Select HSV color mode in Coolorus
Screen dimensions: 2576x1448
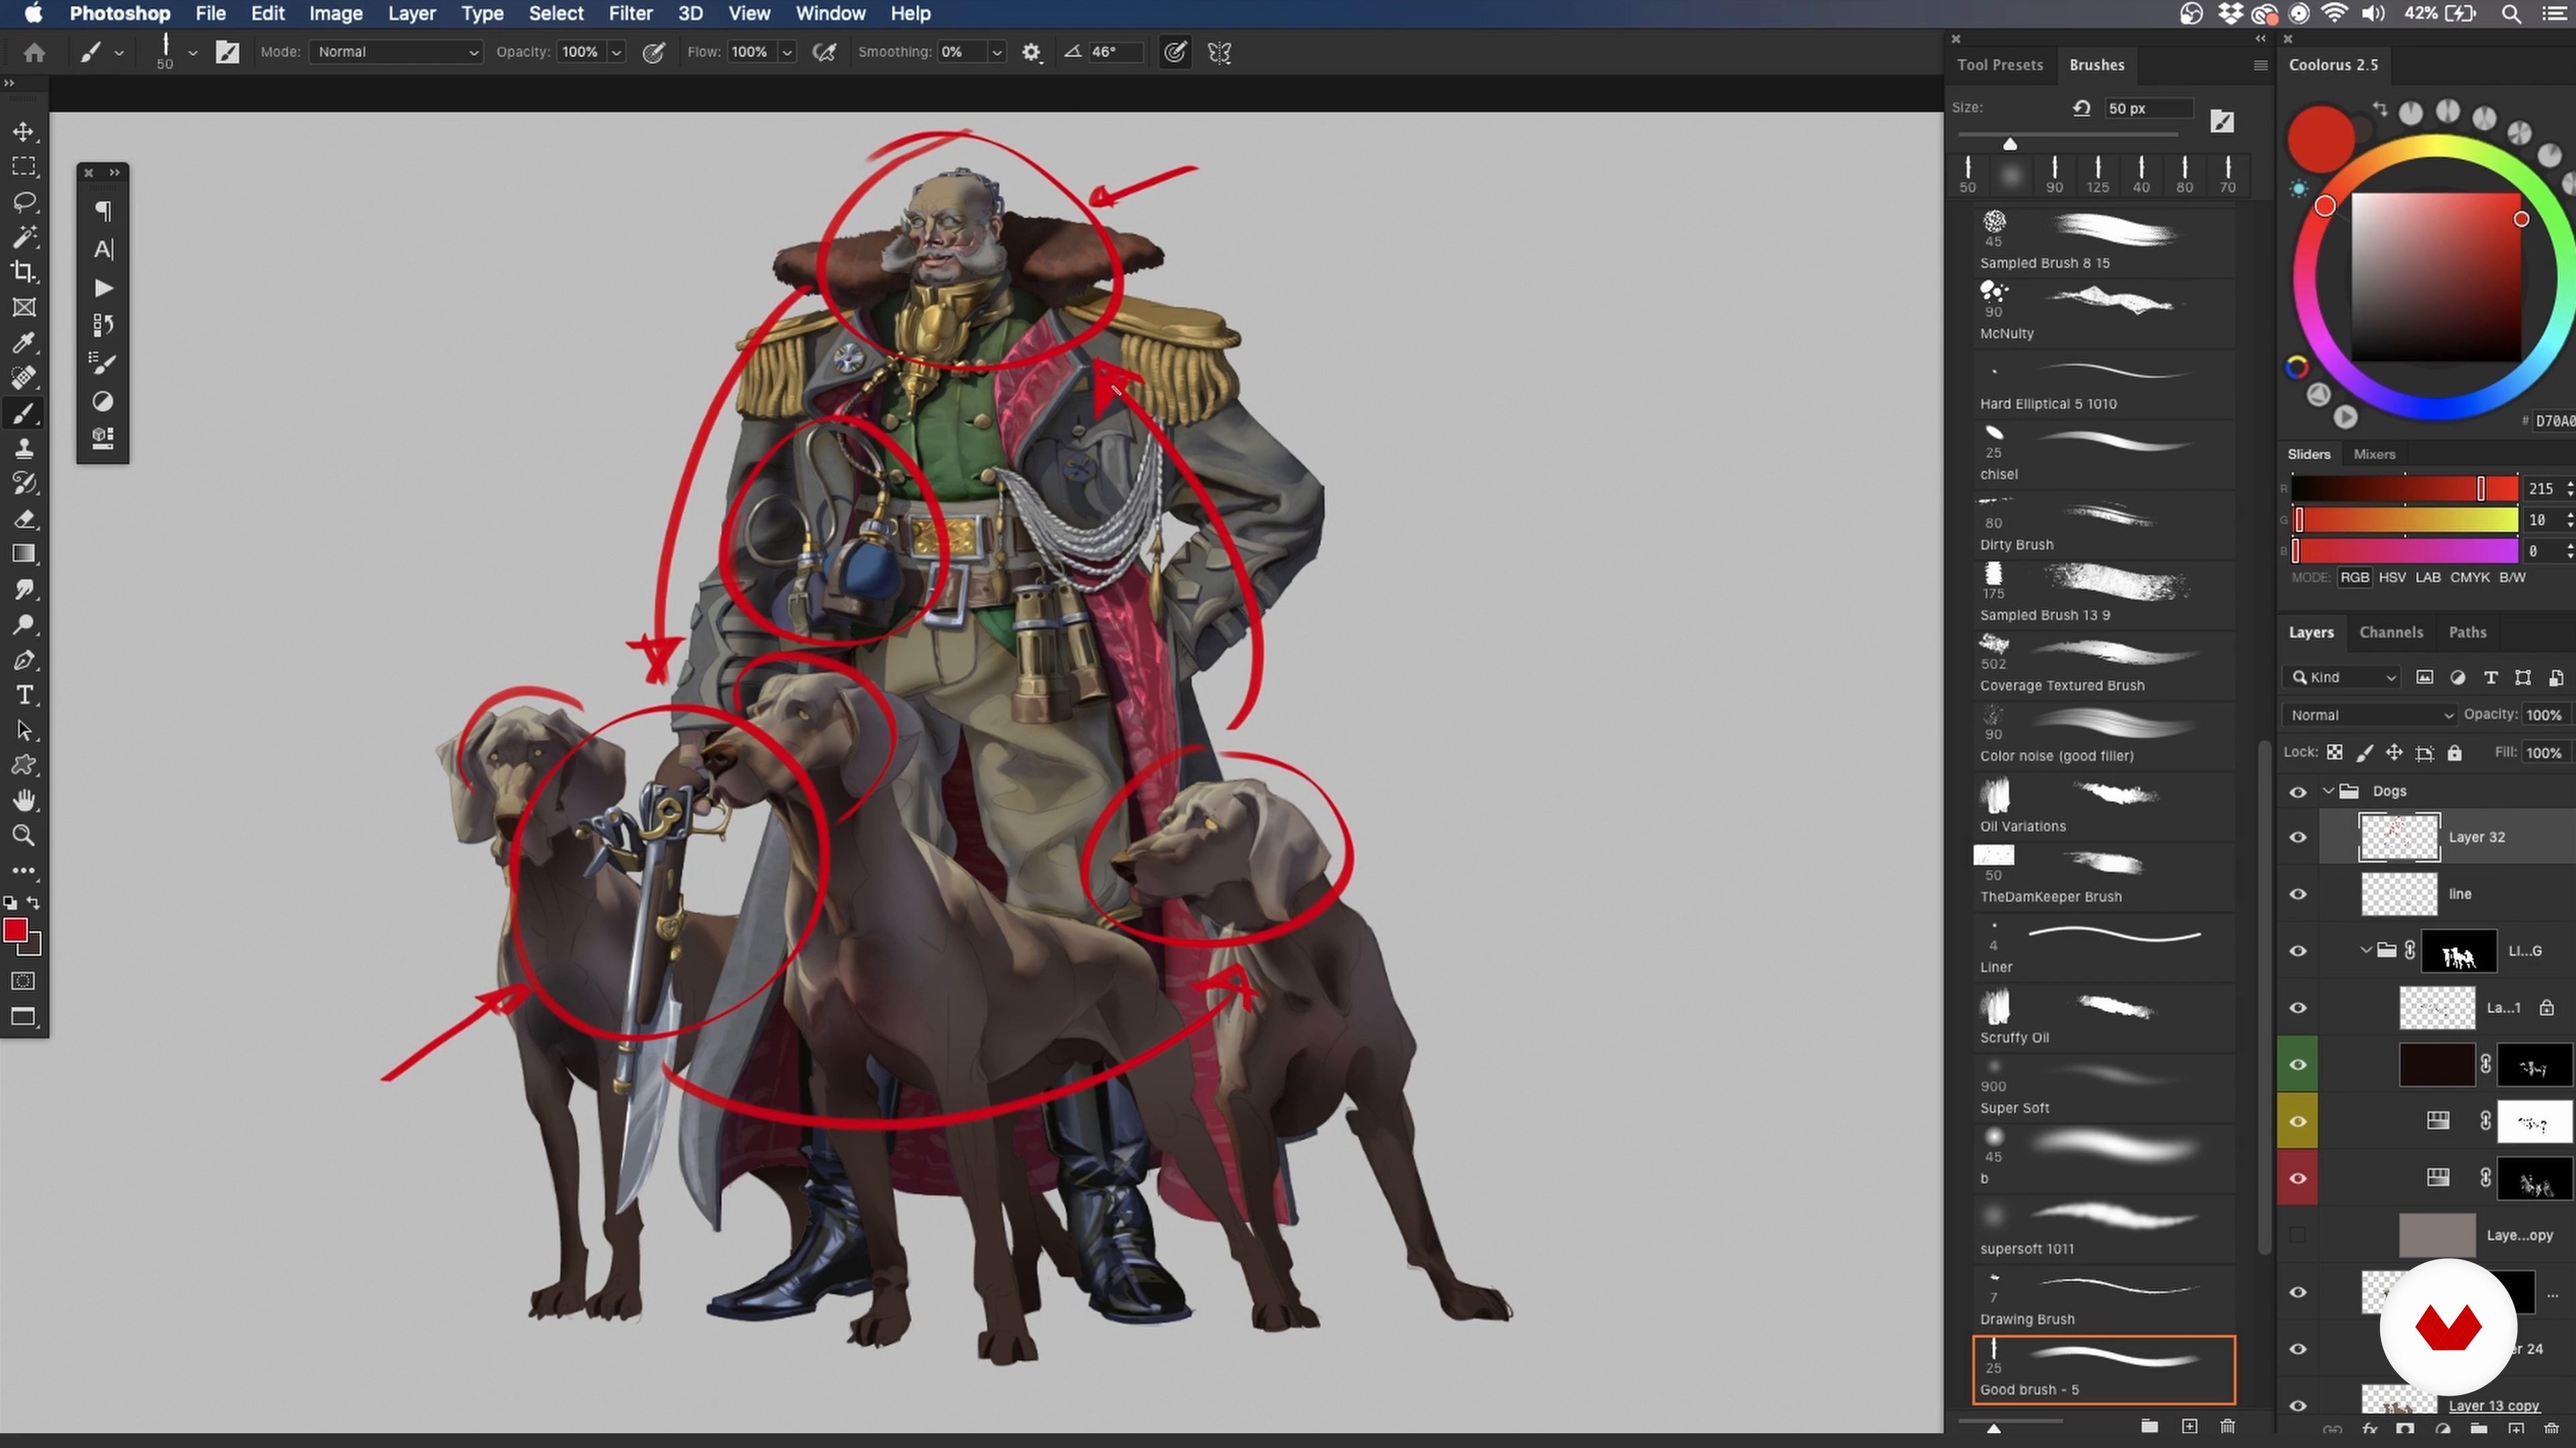2392,578
